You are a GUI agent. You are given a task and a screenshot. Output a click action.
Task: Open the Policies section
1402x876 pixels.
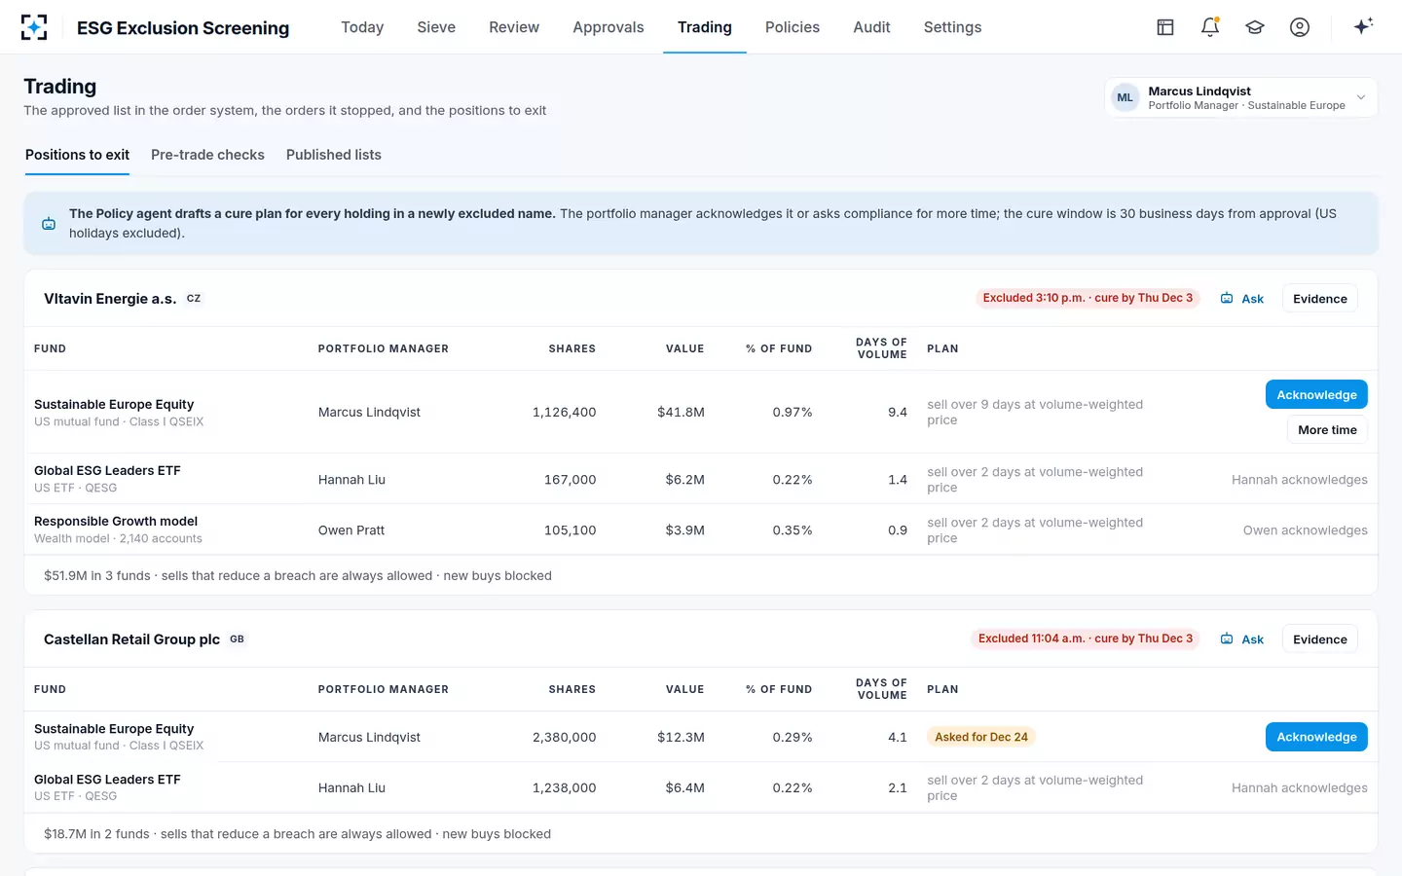(793, 27)
